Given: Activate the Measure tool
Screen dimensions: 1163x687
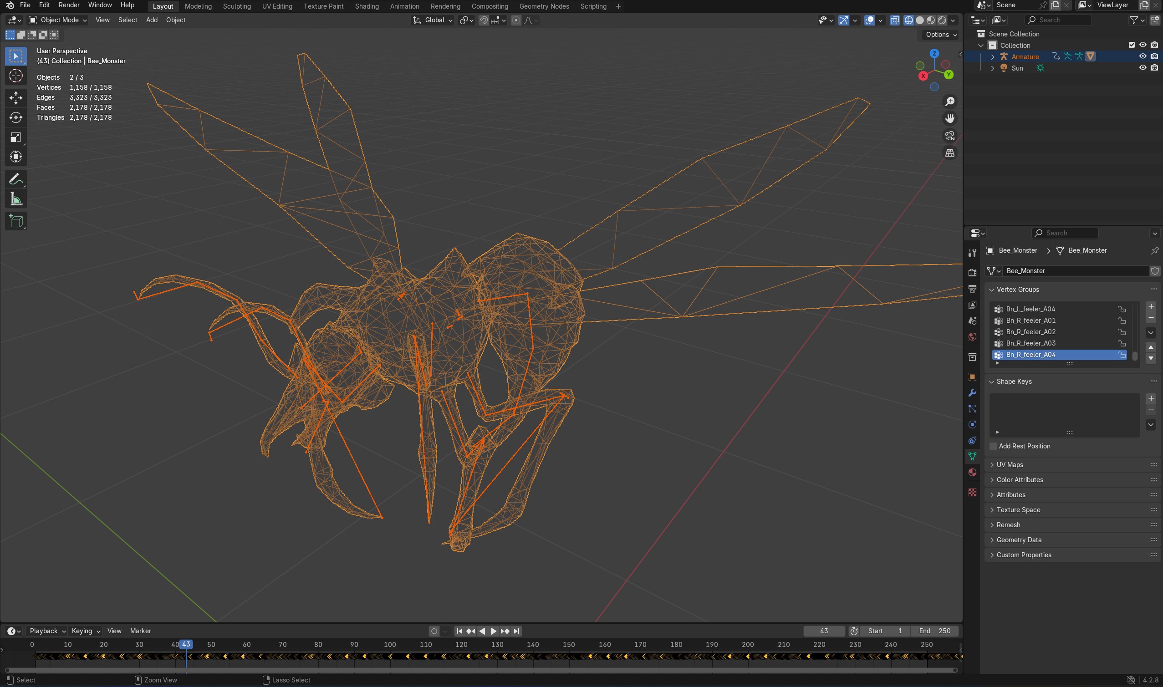Looking at the screenshot, I should (16, 199).
